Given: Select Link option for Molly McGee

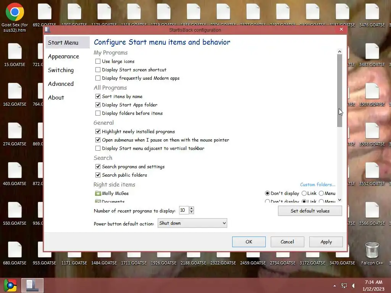Looking at the screenshot, I should 304,193.
